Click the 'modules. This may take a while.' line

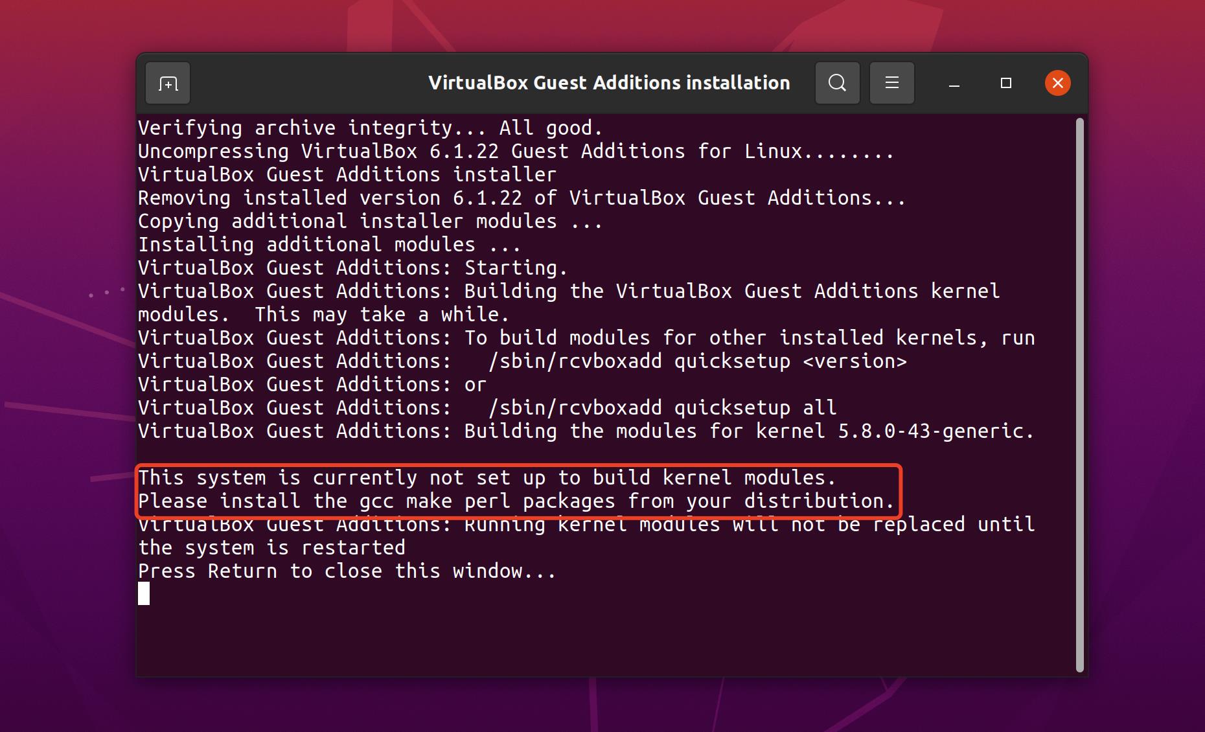pyautogui.click(x=323, y=315)
